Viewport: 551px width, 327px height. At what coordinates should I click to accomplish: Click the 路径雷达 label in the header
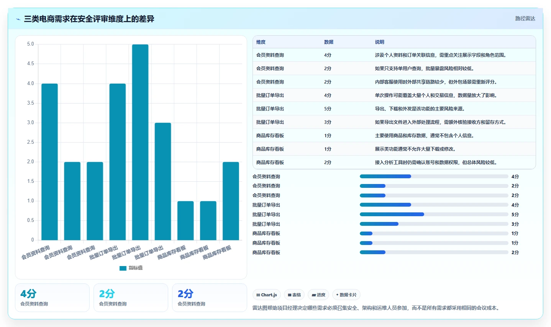pos(525,18)
